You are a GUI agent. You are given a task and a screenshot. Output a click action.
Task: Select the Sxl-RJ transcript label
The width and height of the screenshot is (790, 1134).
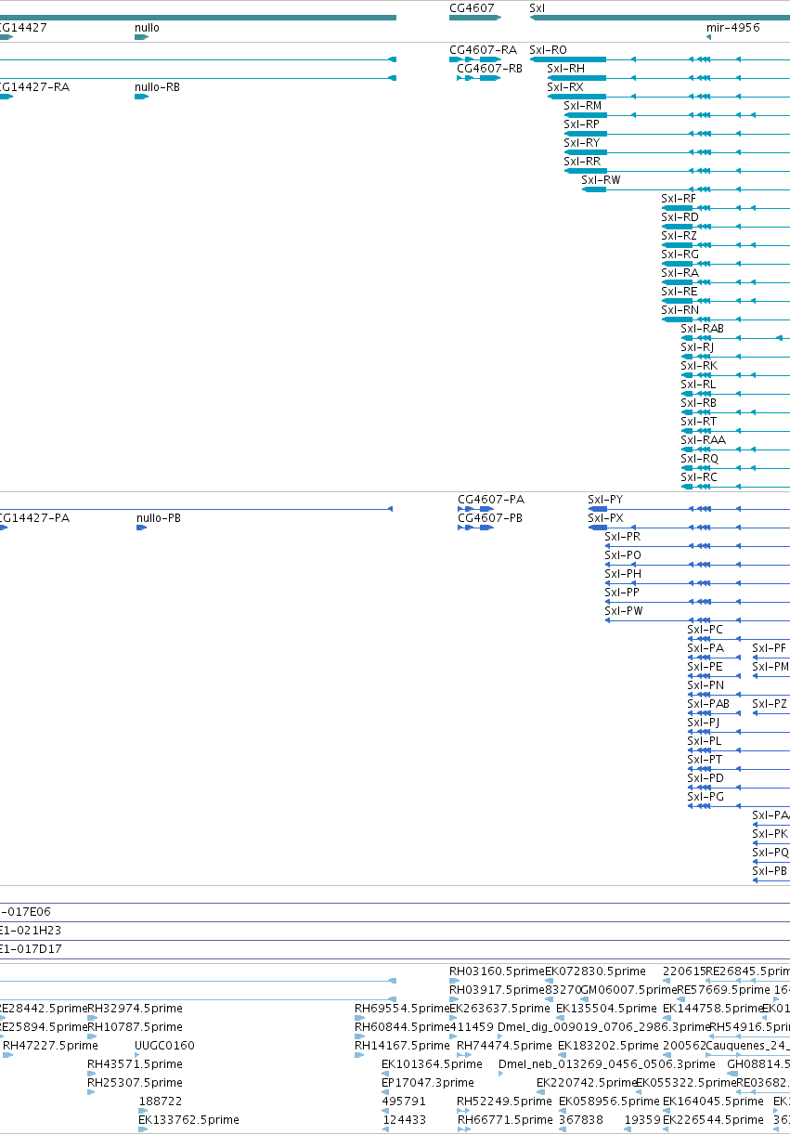coord(698,347)
